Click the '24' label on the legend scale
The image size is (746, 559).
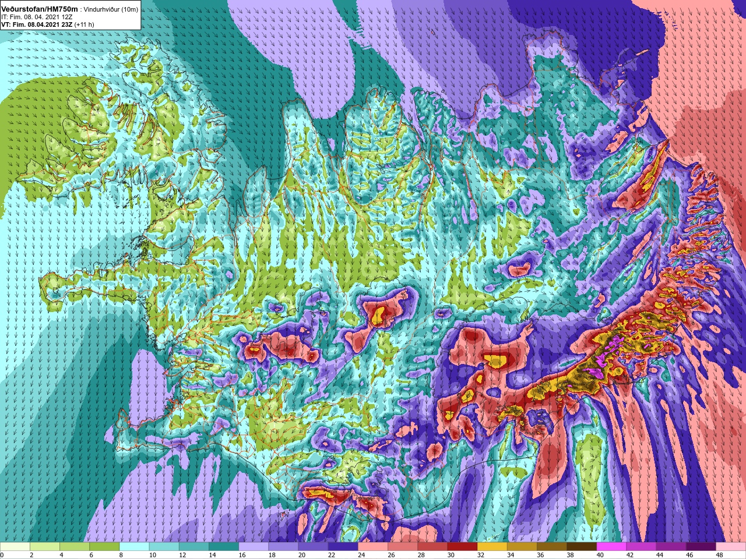pyautogui.click(x=361, y=555)
